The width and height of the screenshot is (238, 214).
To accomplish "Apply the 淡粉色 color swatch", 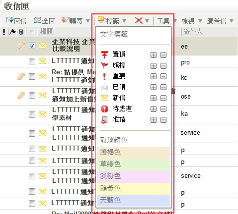I will (134, 177).
